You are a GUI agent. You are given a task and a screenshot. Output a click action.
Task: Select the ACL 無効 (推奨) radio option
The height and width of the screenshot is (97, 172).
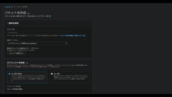(x=9, y=74)
